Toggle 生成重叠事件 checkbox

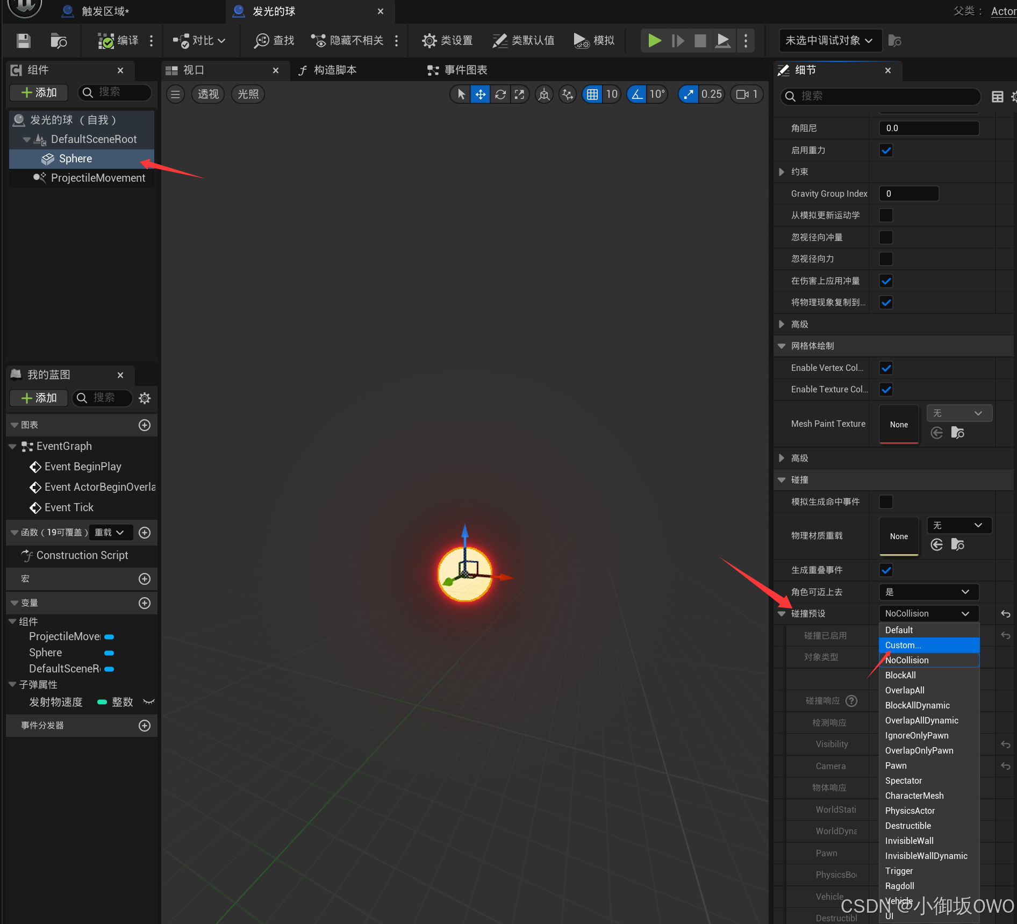point(886,570)
